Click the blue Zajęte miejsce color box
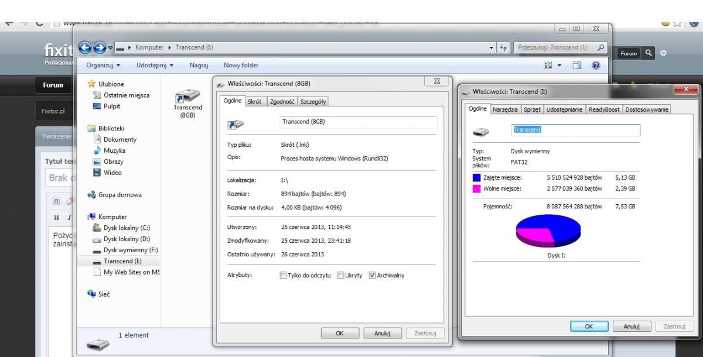 [x=477, y=177]
